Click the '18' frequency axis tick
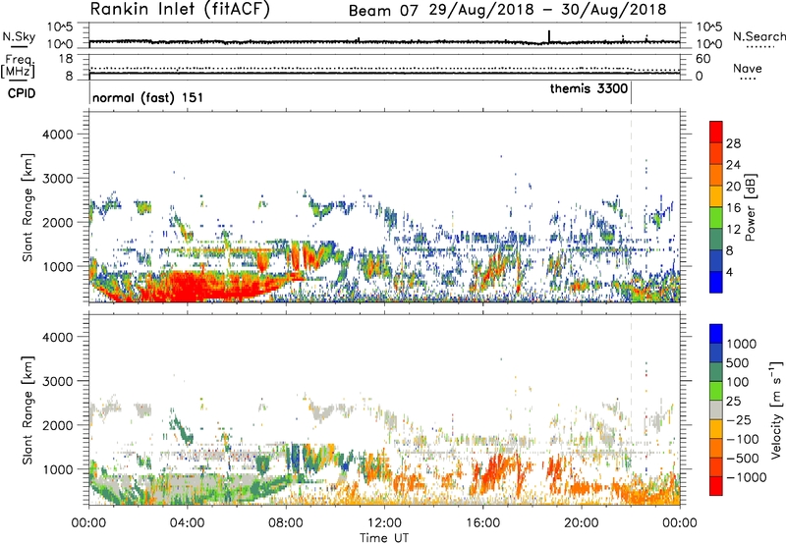786x544 pixels. coord(66,59)
